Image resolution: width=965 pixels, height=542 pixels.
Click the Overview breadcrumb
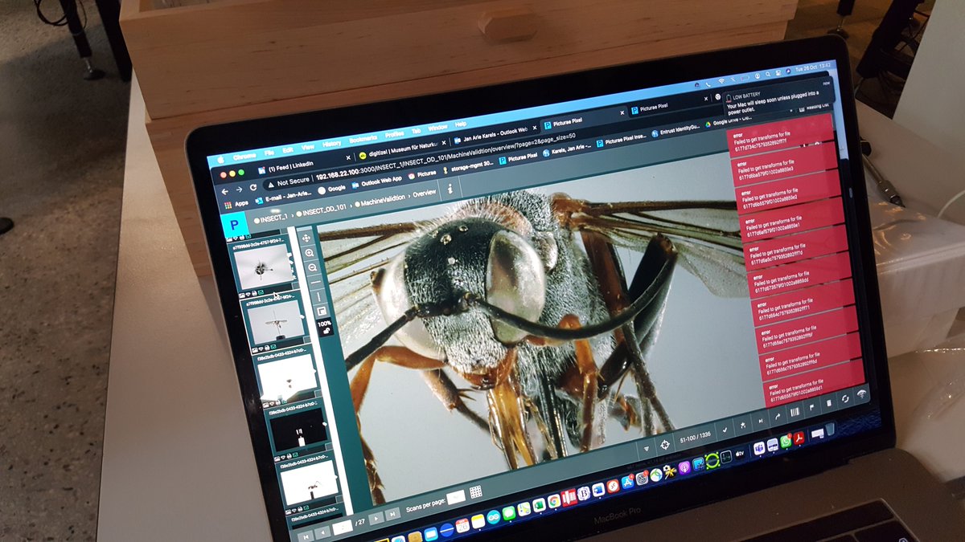tap(424, 194)
